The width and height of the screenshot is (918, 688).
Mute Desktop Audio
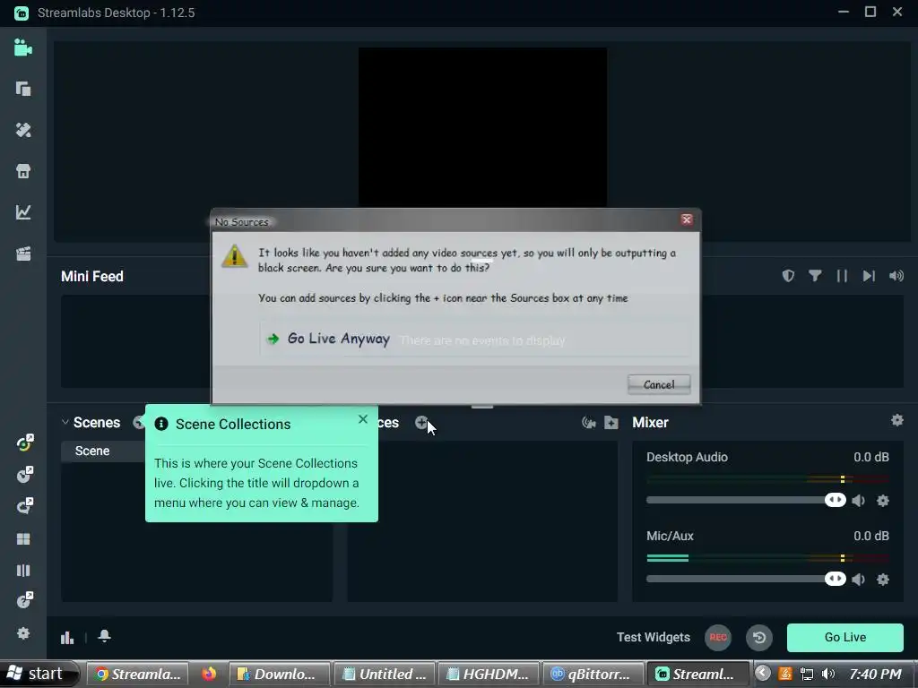pos(858,500)
